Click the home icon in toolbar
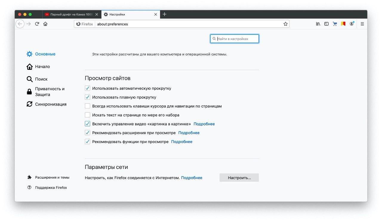 (x=45, y=24)
